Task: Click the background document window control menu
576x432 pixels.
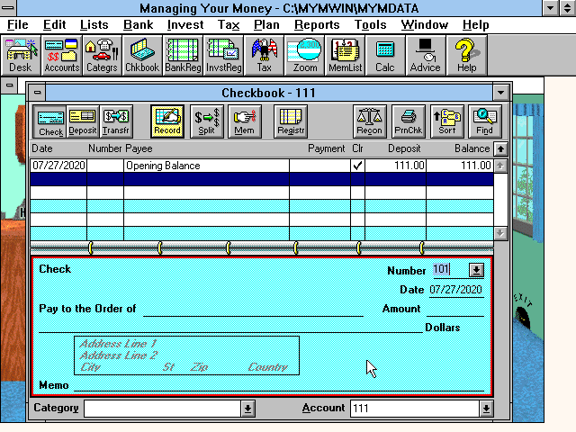Action: [9, 85]
